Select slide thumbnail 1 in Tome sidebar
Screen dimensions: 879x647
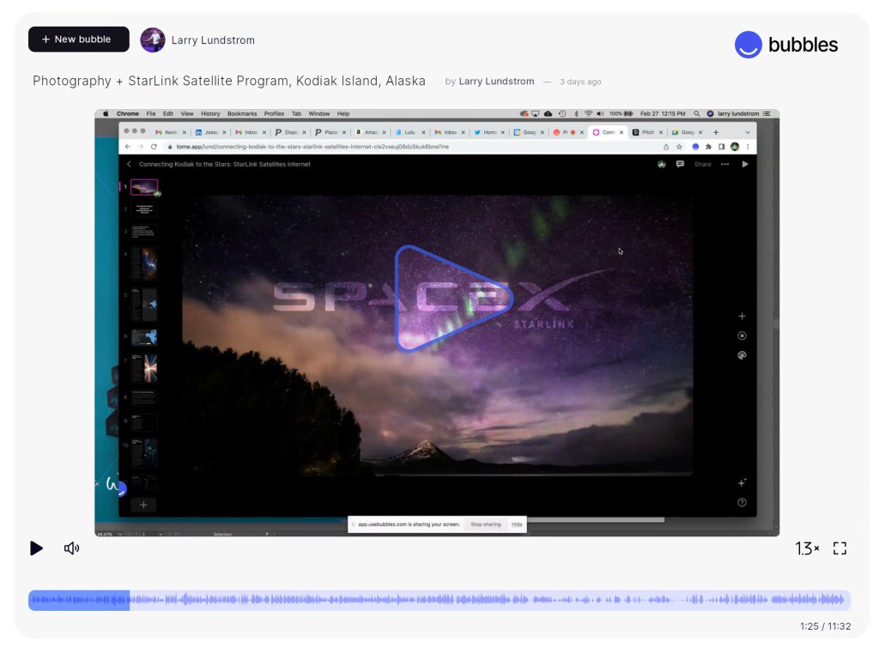point(144,185)
